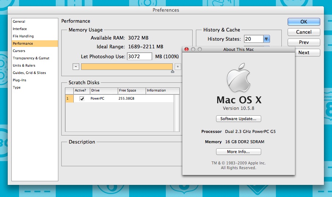
Task: Go to File Handling preferences
Action: tap(35, 36)
